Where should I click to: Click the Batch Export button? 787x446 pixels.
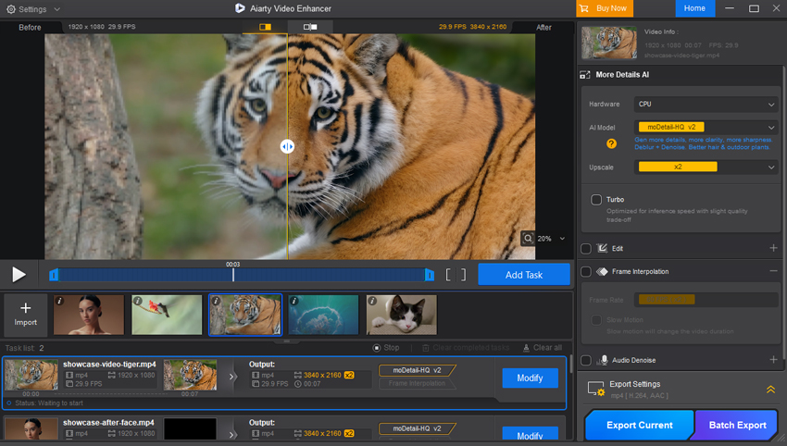tap(737, 425)
